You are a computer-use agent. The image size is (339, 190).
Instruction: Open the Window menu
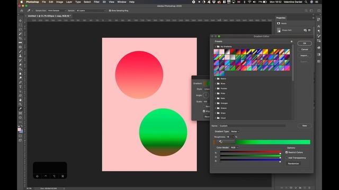(122, 2)
